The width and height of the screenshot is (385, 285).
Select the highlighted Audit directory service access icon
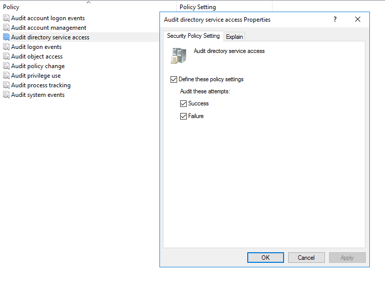6,37
